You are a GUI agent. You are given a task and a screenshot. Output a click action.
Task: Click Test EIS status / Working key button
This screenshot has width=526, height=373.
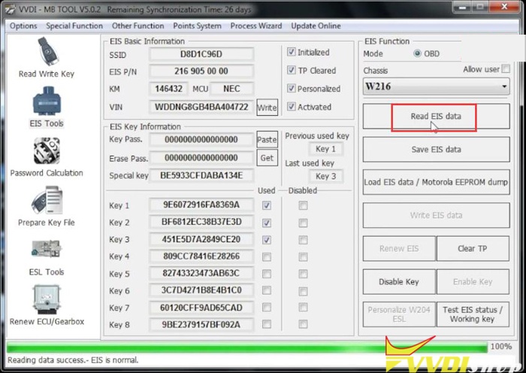tap(473, 314)
